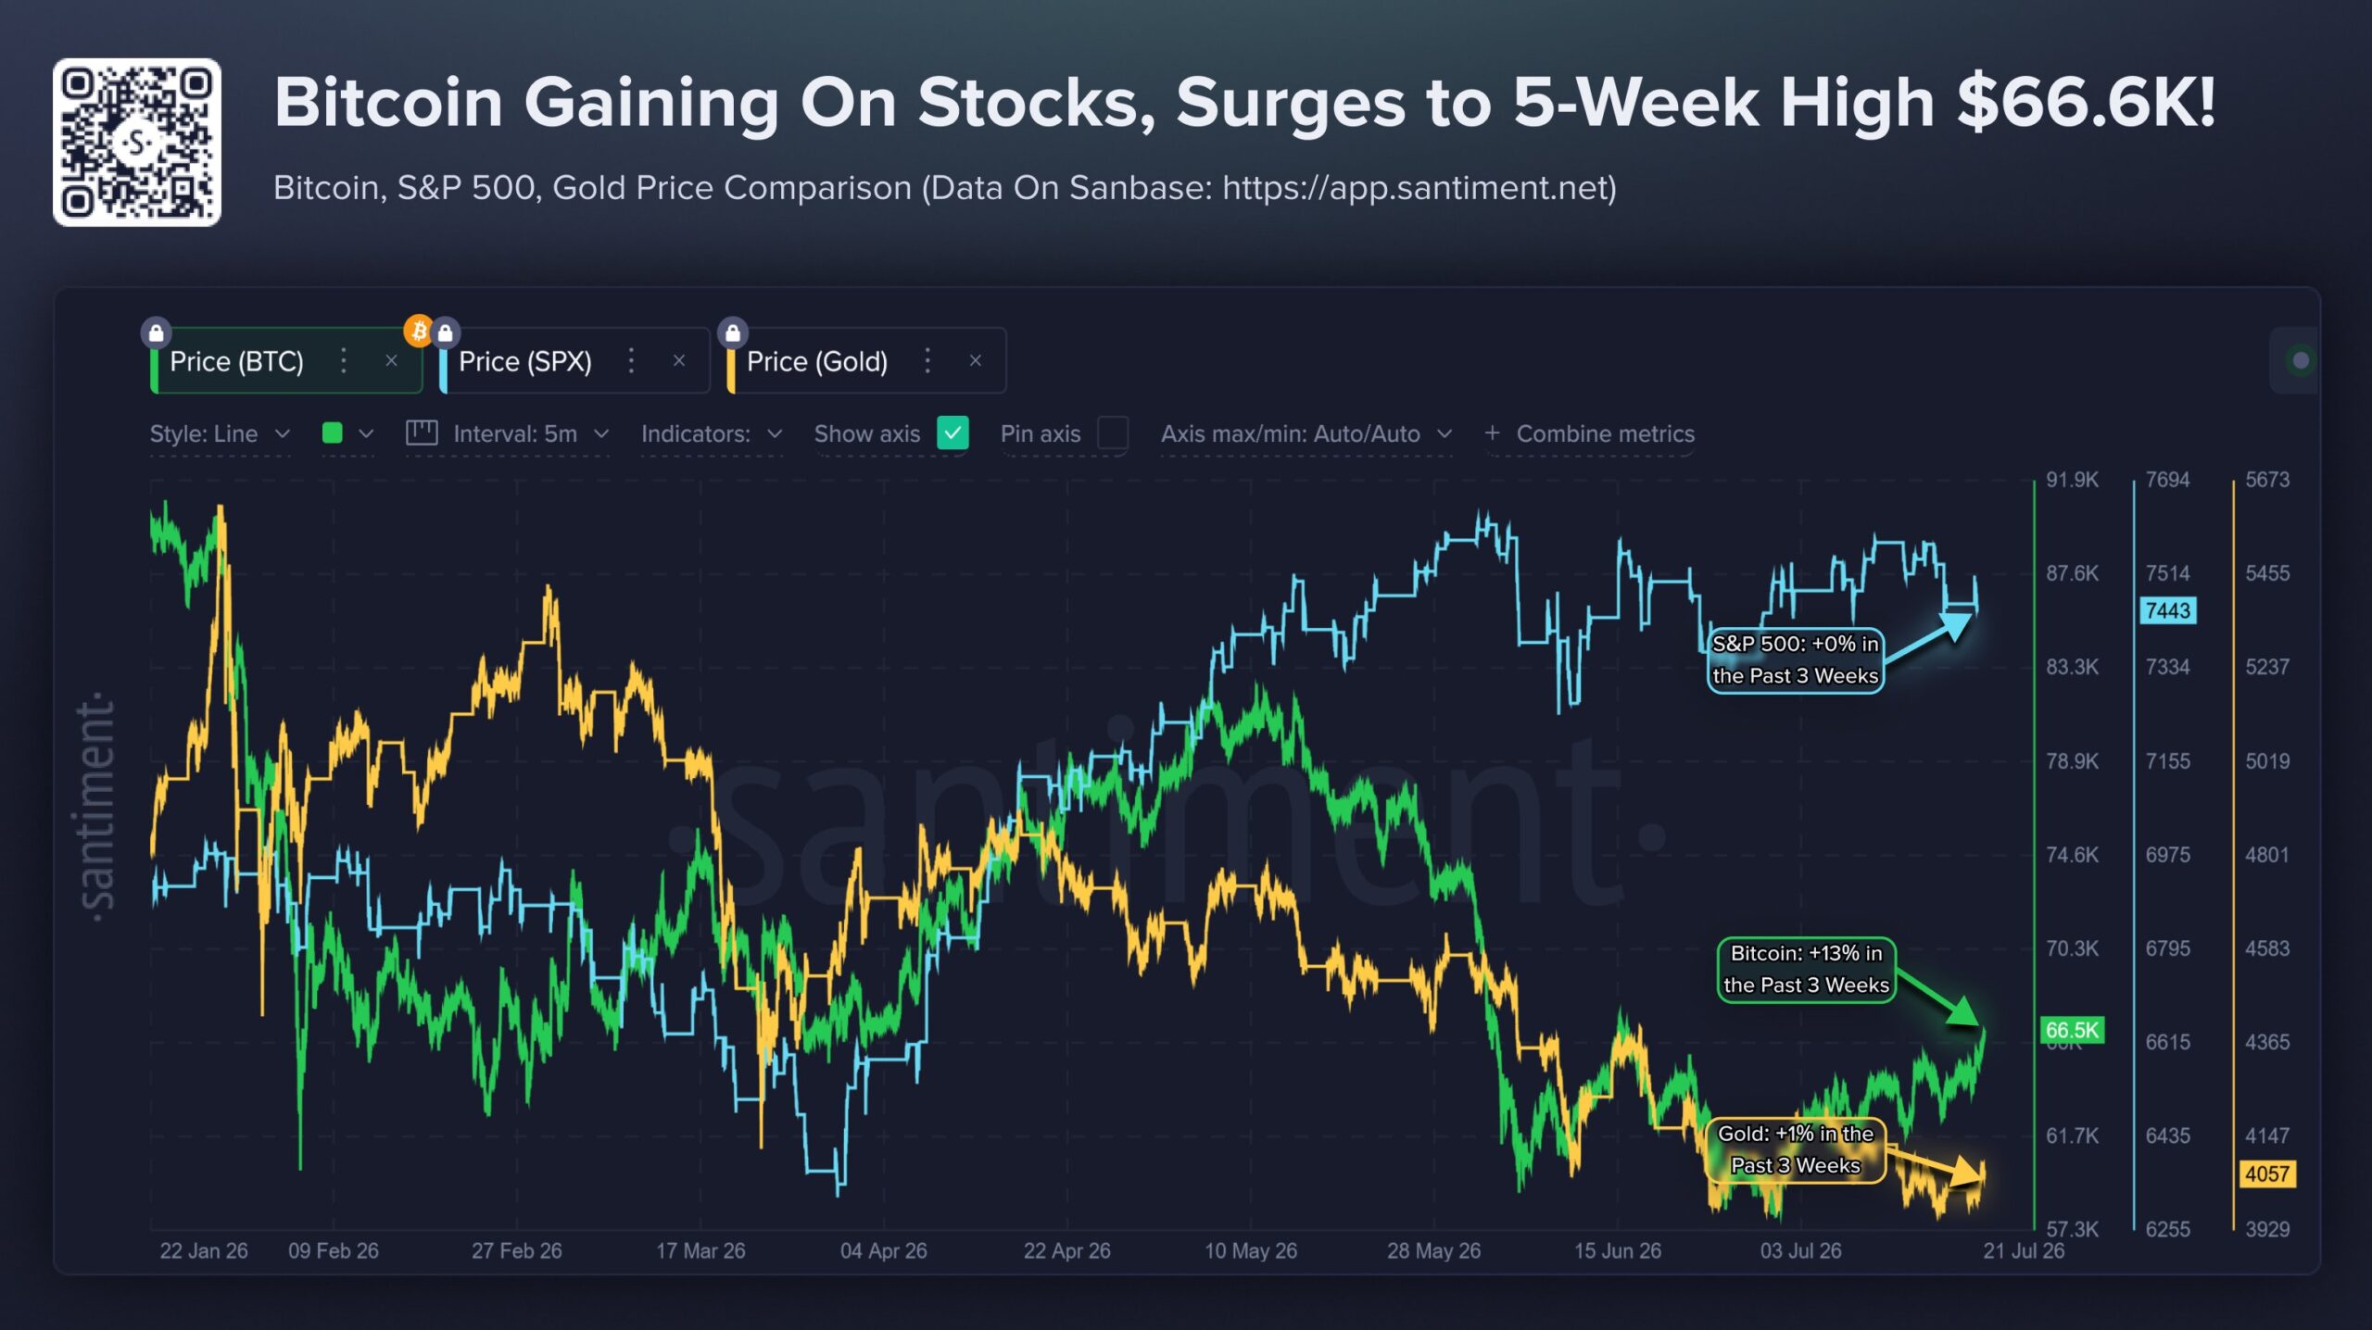Viewport: 2372px width, 1330px height.
Task: Click the orange Bitcoin logo badge
Action: coord(419,331)
